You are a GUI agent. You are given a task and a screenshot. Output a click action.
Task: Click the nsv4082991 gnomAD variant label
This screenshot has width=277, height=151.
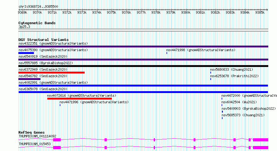53,82
